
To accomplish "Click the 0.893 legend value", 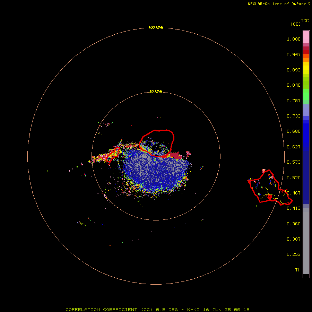I will coord(294,70).
